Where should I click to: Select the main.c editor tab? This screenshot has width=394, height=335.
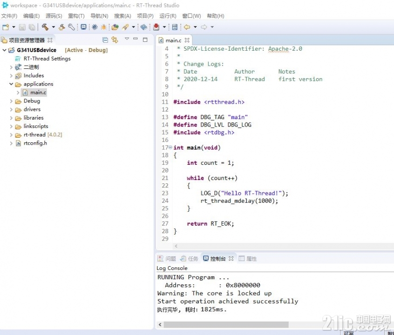(x=173, y=40)
